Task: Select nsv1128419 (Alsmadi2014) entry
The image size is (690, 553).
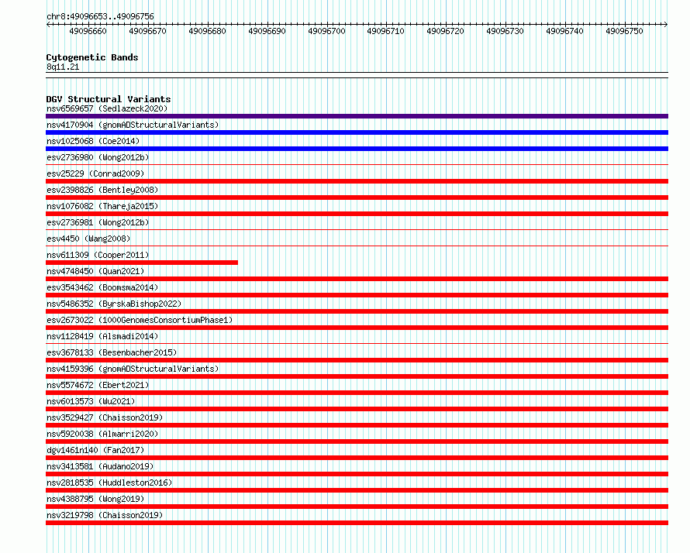Action: tap(102, 336)
